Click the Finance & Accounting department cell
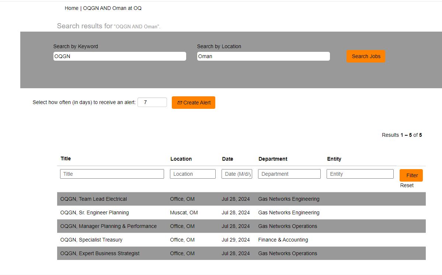Screen dimensions: 442x275 click(283, 240)
